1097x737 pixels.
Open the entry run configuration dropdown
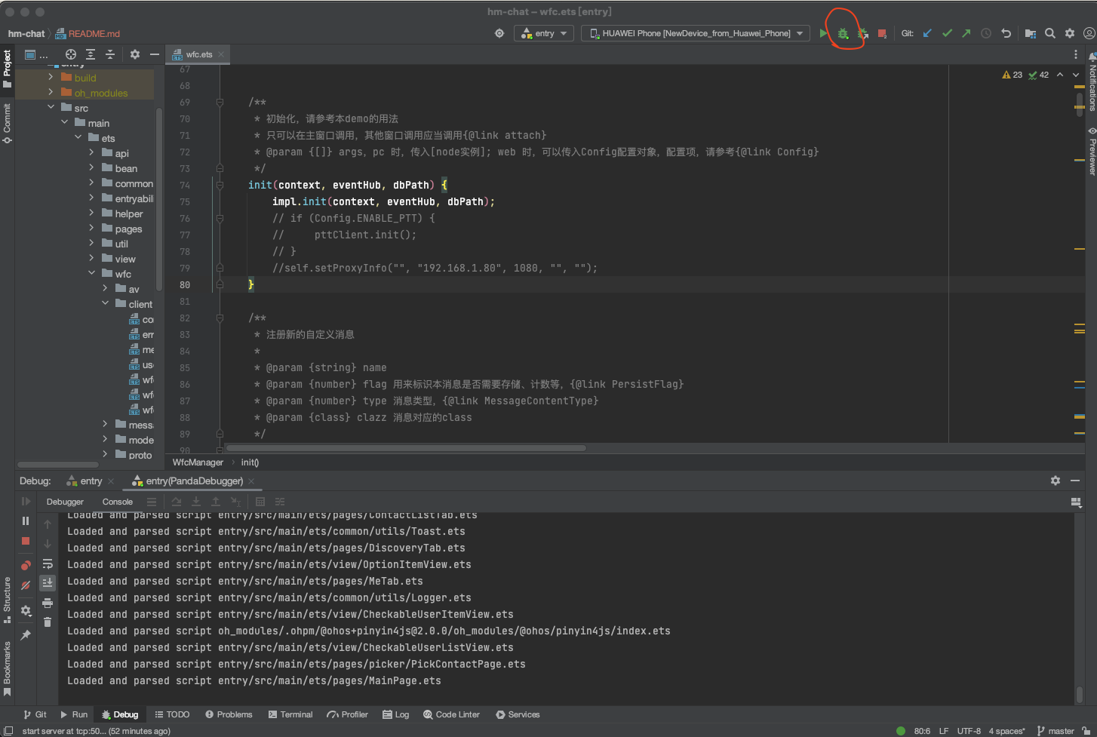pos(544,33)
